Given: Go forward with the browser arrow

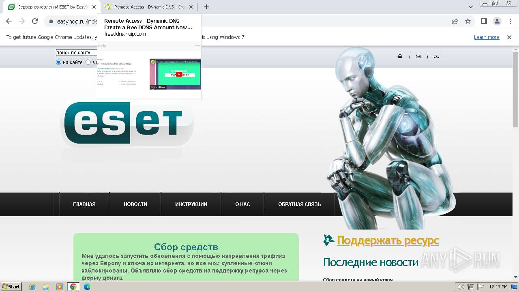Looking at the screenshot, I should click(x=22, y=21).
